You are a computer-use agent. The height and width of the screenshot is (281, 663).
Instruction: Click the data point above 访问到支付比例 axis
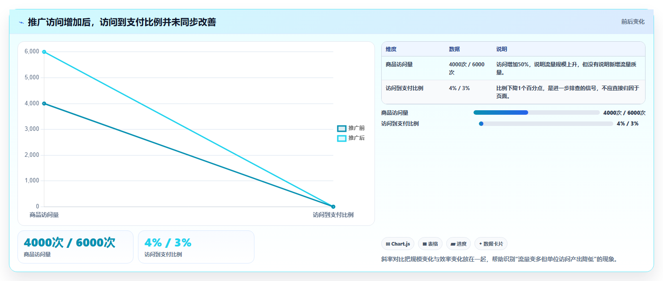[333, 207]
